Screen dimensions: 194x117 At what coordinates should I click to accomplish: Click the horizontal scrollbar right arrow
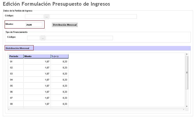click(x=184, y=110)
